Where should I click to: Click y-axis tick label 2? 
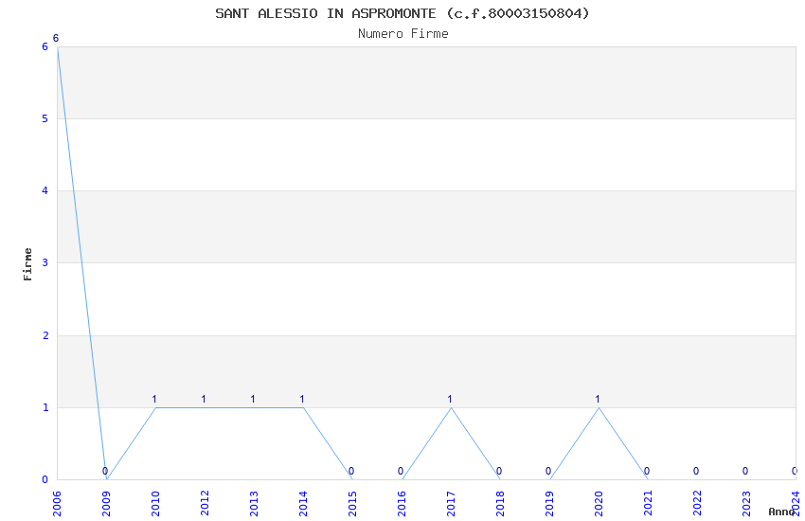(x=45, y=335)
